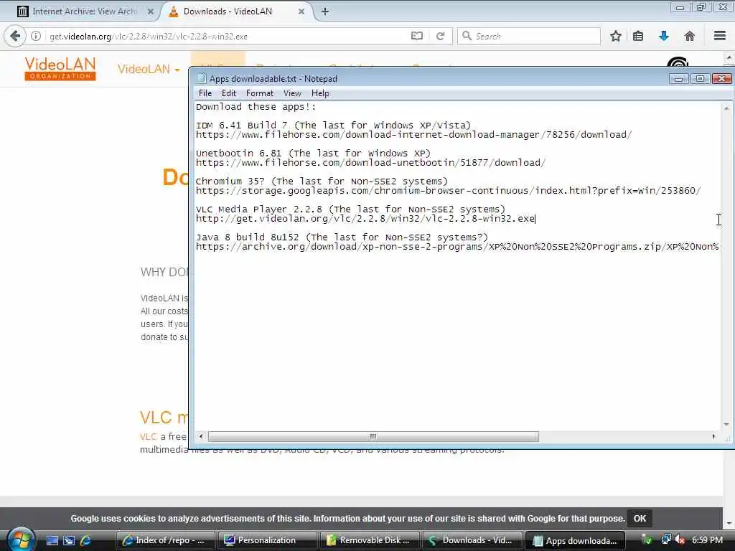Click Notepad vertical scroll down arrow
735x551 pixels.
click(x=726, y=425)
